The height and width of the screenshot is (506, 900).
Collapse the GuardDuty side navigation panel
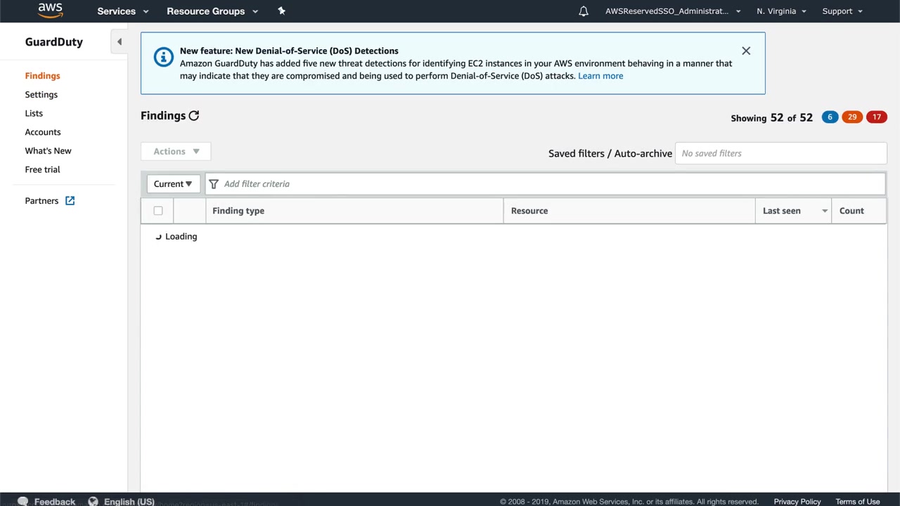pyautogui.click(x=119, y=42)
